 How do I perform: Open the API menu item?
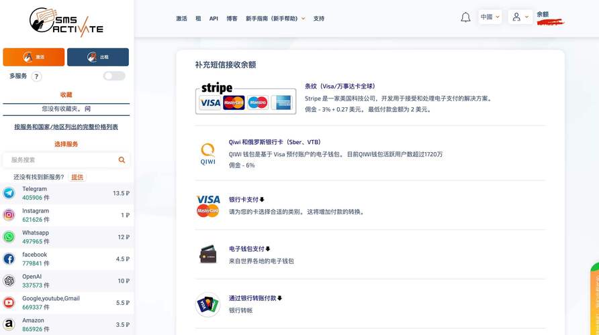point(214,18)
